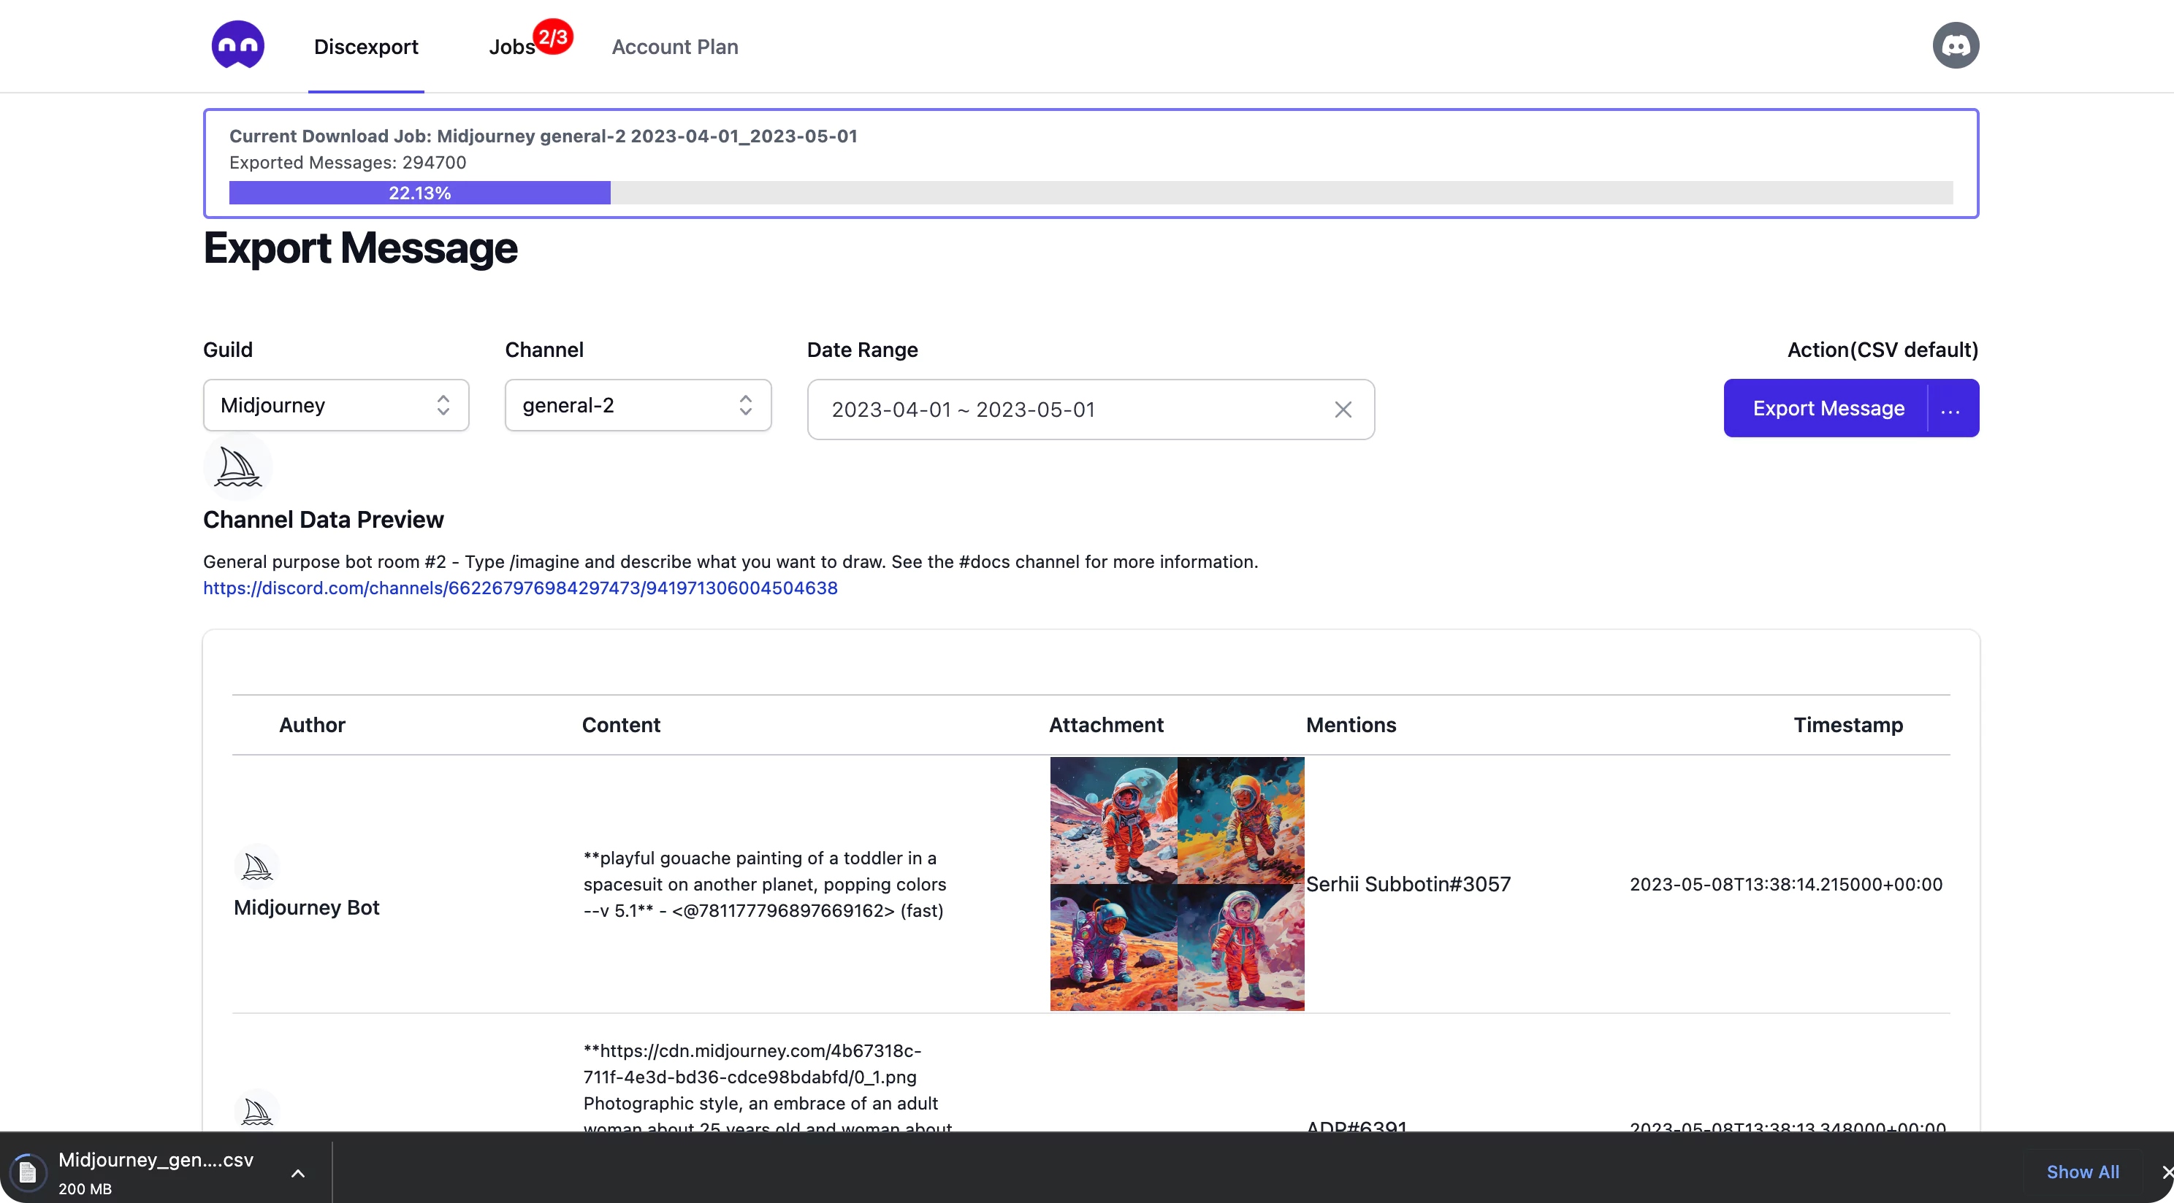Click the Jobs 2/3 red badge
The height and width of the screenshot is (1203, 2174).
point(553,37)
